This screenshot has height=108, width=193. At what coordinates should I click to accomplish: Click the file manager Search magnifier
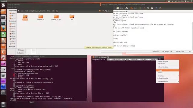coord(106,11)
